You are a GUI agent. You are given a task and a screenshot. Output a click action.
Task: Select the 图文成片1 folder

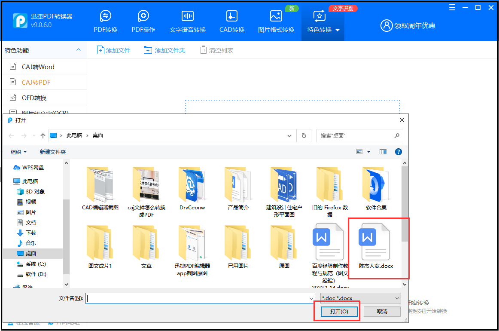(100, 247)
